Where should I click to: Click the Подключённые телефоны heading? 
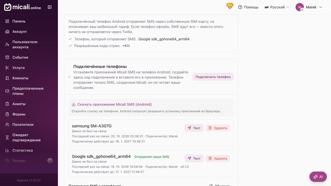coord(100,66)
